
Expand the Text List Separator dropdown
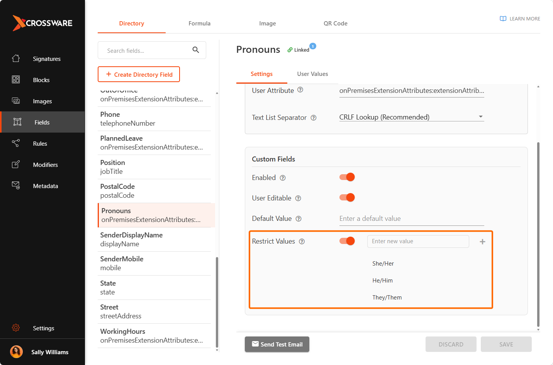point(412,117)
